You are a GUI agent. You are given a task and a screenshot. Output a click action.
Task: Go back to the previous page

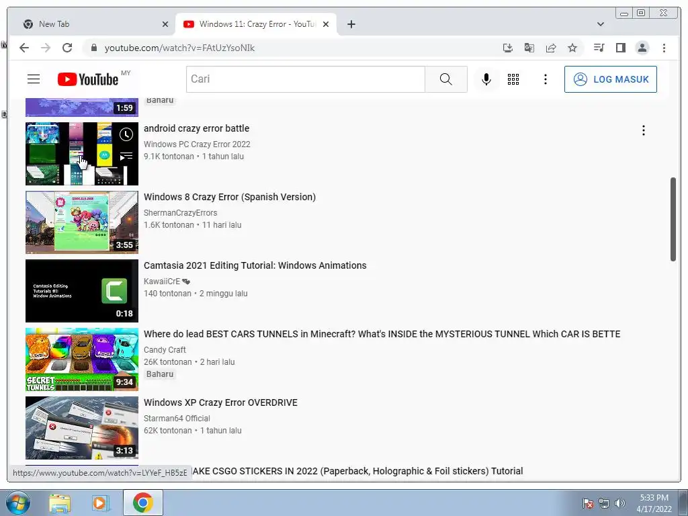coord(24,48)
